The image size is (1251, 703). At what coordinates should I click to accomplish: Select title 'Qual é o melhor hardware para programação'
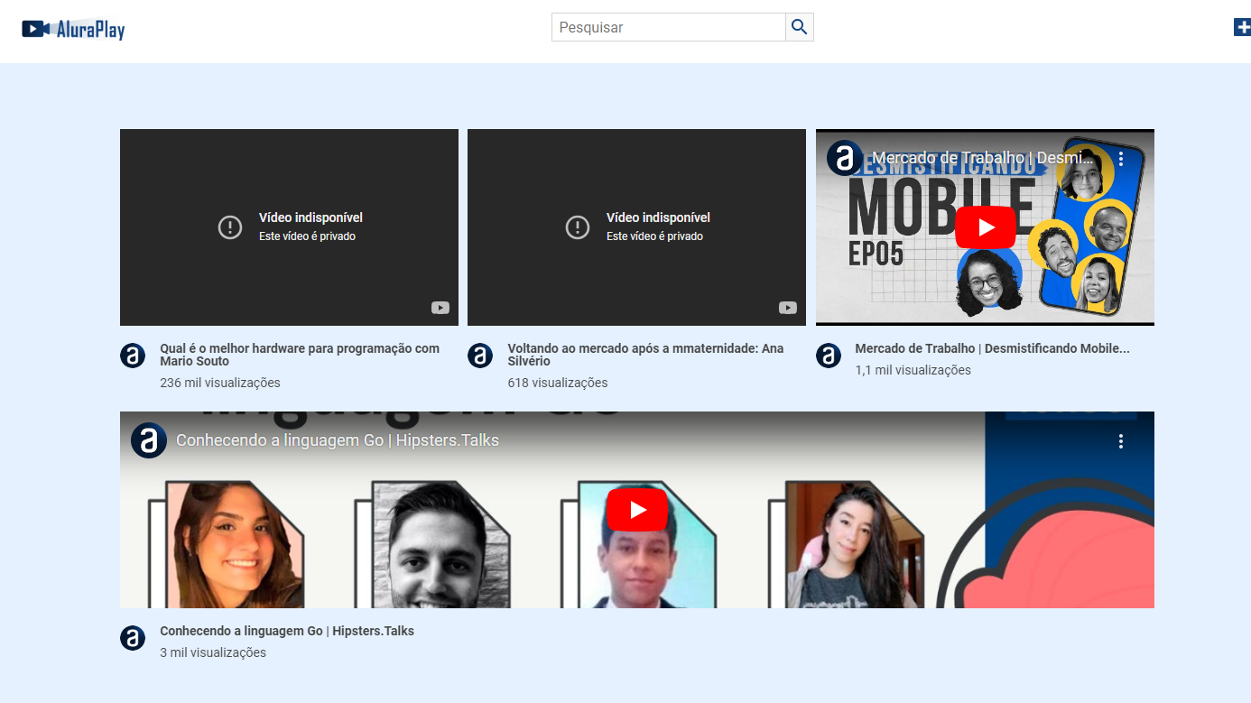(x=300, y=355)
